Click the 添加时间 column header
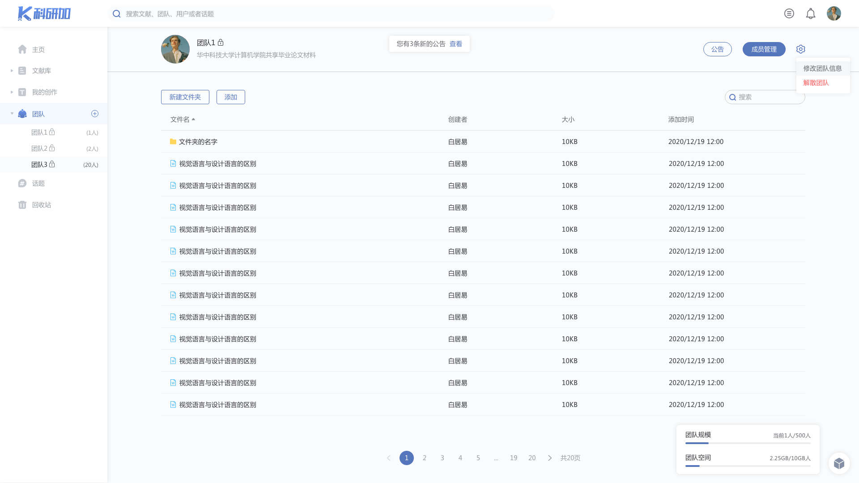859x483 pixels. [681, 119]
